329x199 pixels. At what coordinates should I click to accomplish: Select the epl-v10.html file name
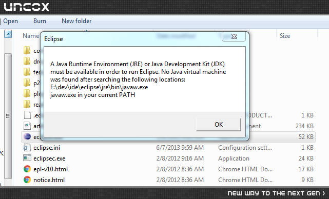coord(51,169)
